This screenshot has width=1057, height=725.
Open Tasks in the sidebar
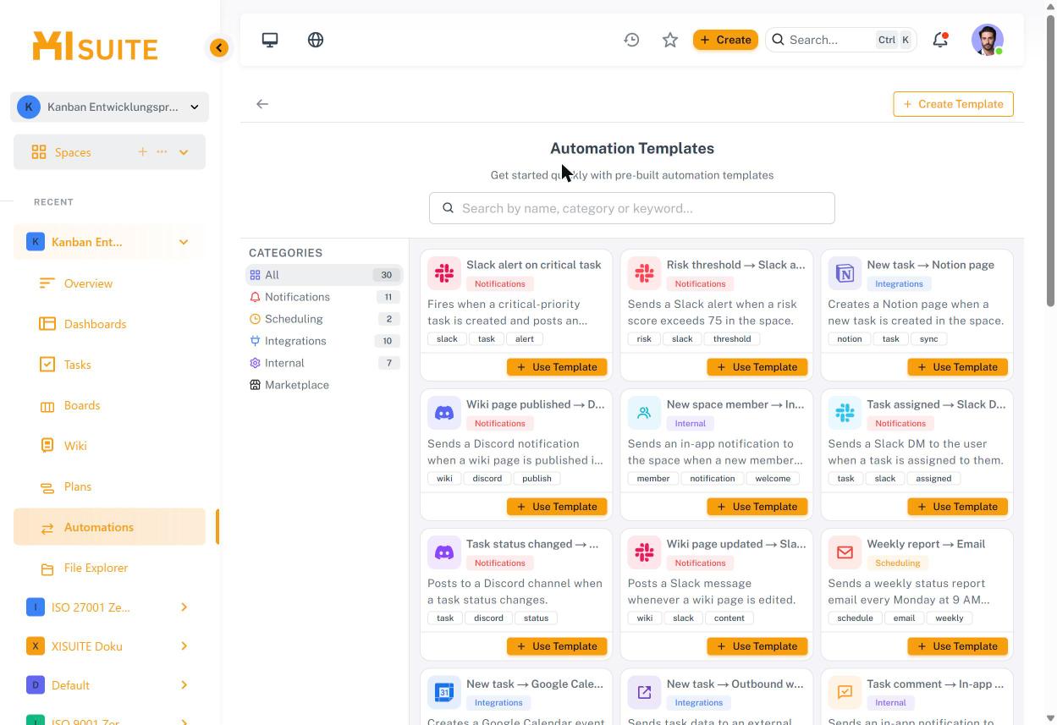point(109,365)
